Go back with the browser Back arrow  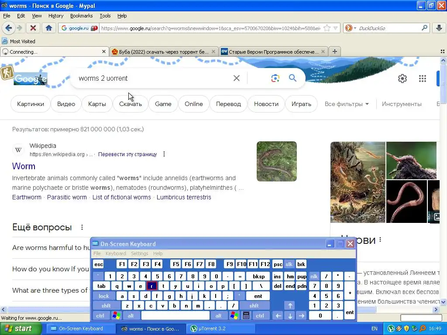coord(9,28)
